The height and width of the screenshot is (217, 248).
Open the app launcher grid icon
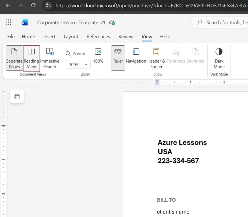pos(8,22)
